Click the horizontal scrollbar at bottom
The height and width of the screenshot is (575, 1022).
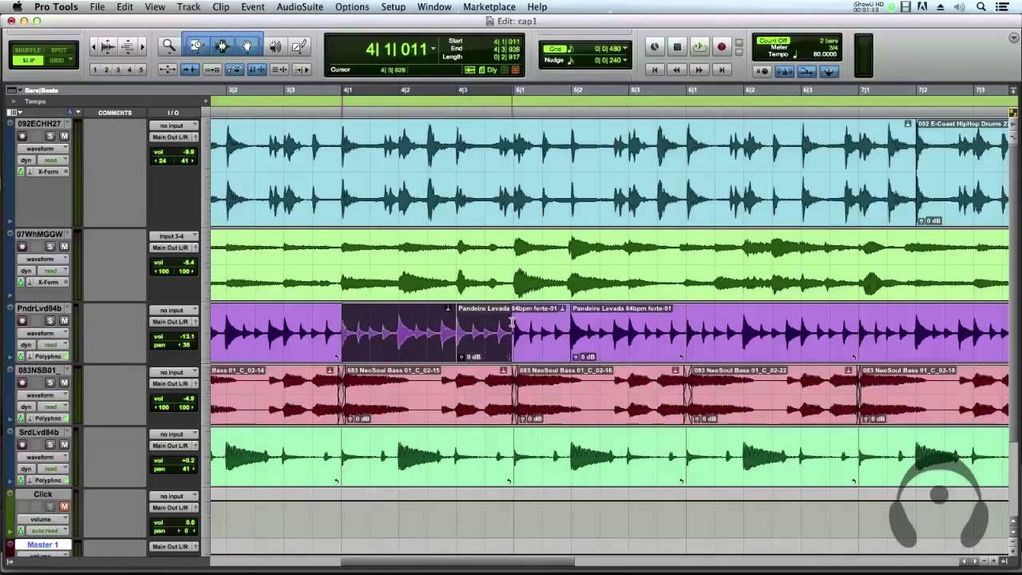click(x=459, y=562)
